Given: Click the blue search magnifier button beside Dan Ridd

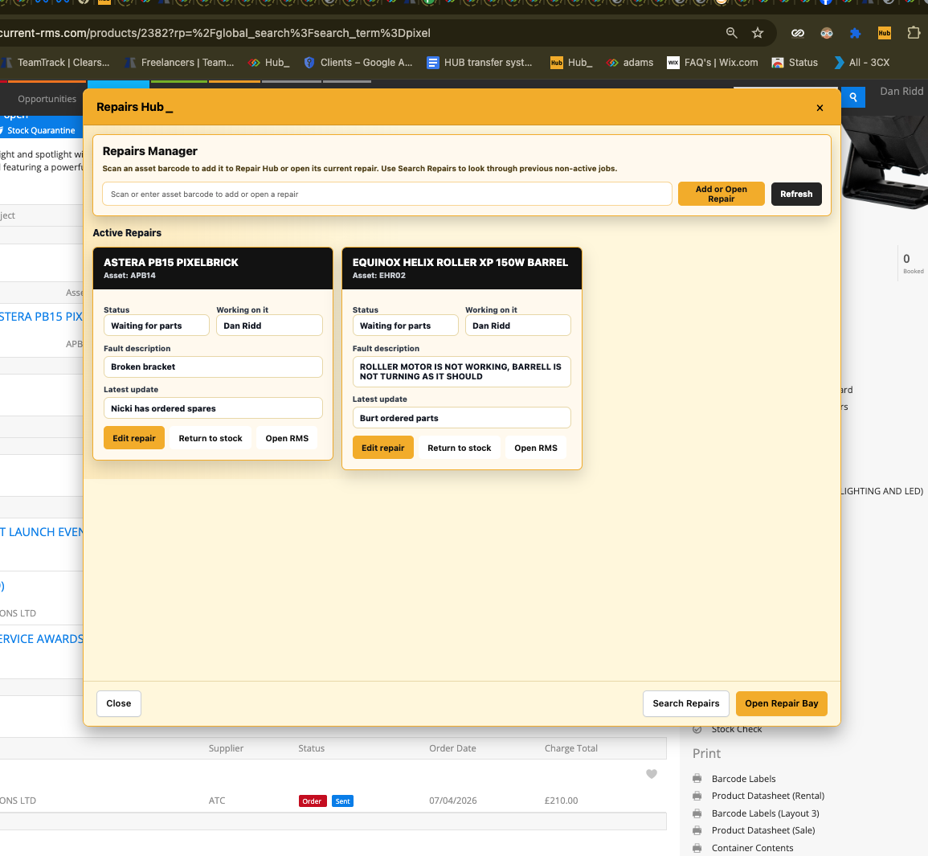Looking at the screenshot, I should [852, 97].
